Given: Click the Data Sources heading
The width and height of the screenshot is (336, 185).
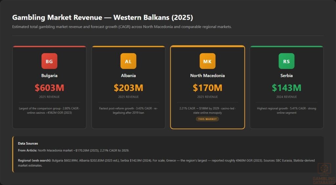Looking at the screenshot, I should [x=28, y=143].
